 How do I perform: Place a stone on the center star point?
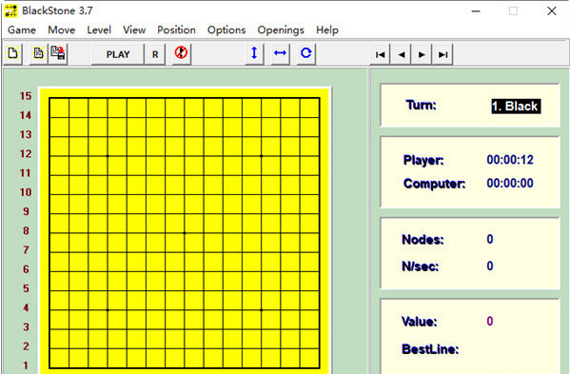click(x=185, y=233)
